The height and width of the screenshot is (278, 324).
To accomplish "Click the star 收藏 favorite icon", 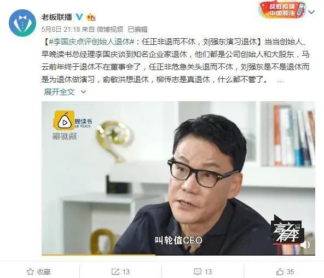I will point(30,271).
